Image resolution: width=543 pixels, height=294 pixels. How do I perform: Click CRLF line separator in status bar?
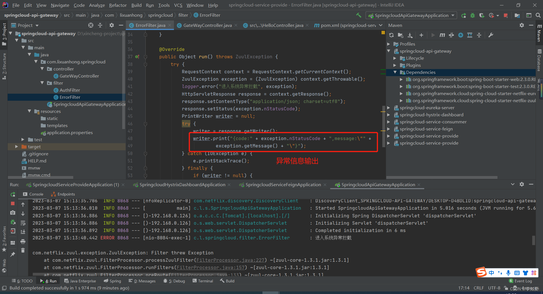pos(479,288)
